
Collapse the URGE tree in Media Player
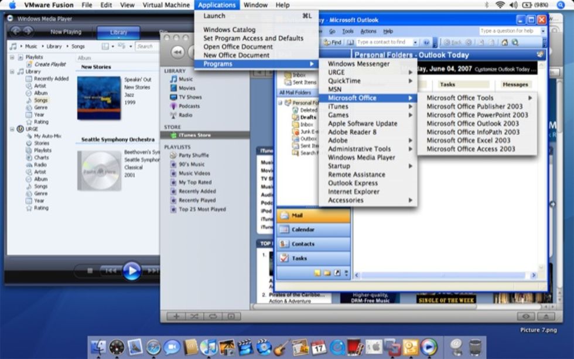pyautogui.click(x=12, y=128)
